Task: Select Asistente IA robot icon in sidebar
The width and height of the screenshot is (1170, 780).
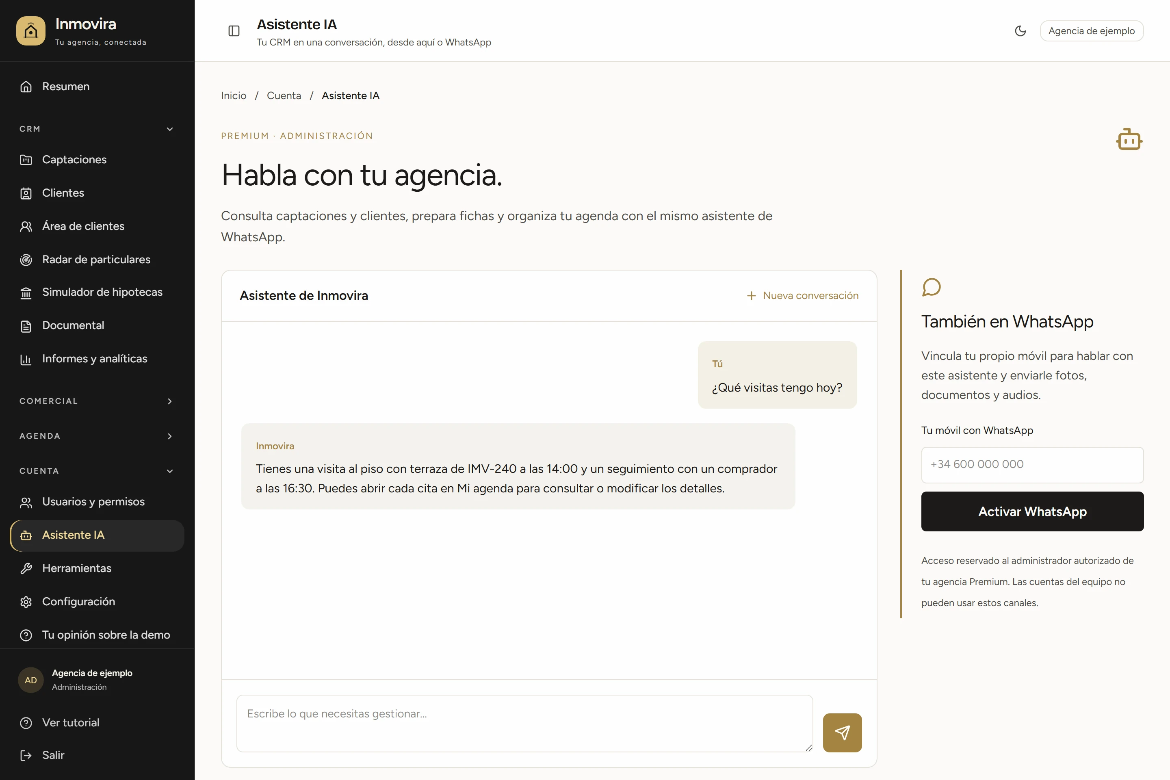Action: click(x=26, y=535)
